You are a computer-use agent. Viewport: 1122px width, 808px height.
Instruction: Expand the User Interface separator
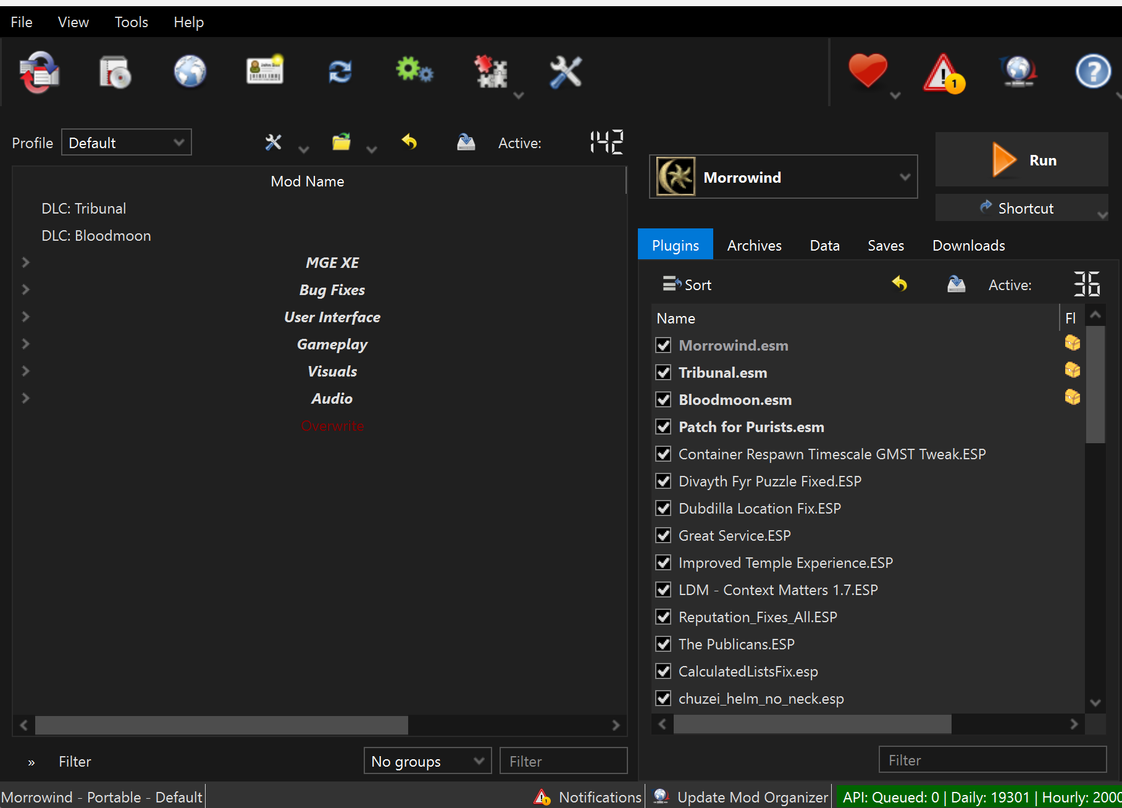tap(25, 317)
